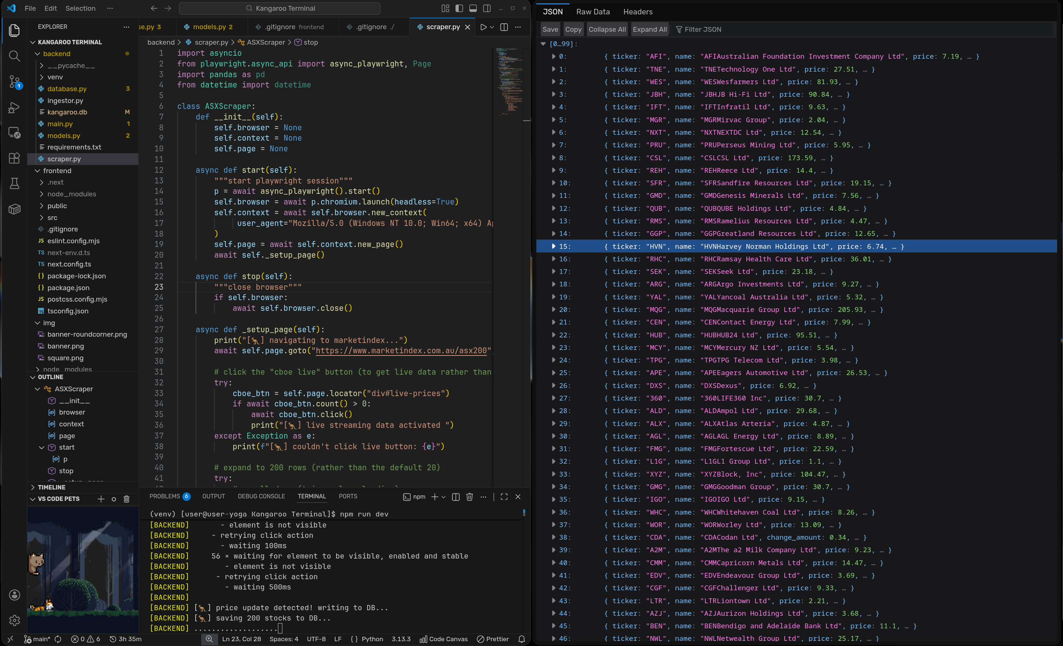
Task: Toggle the bottom panel layout button
Action: point(473,8)
